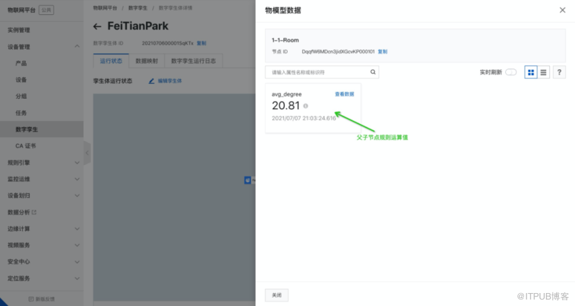
Task: Collapse the sidebar using the handle
Action: pyautogui.click(x=87, y=153)
